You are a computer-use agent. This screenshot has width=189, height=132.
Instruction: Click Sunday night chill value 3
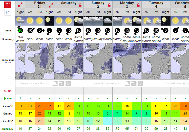click(x=108, y=121)
